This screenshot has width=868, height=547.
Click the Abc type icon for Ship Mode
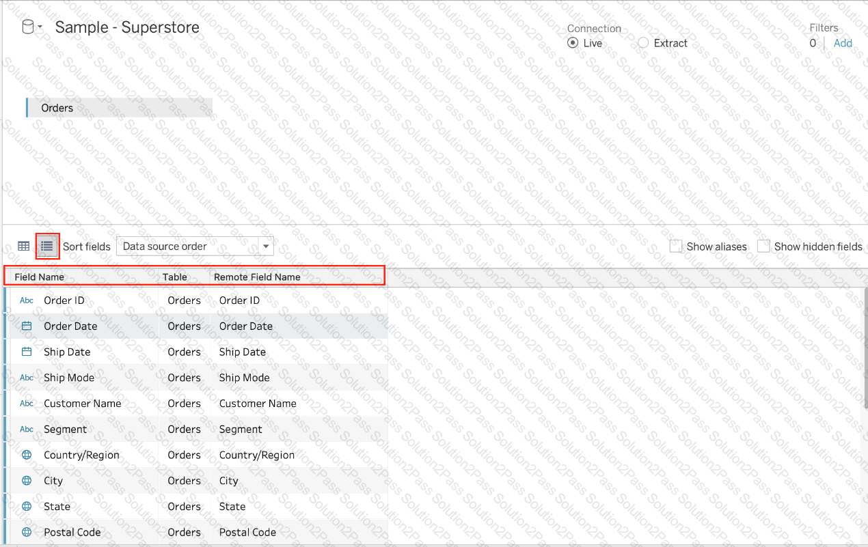pyautogui.click(x=27, y=378)
